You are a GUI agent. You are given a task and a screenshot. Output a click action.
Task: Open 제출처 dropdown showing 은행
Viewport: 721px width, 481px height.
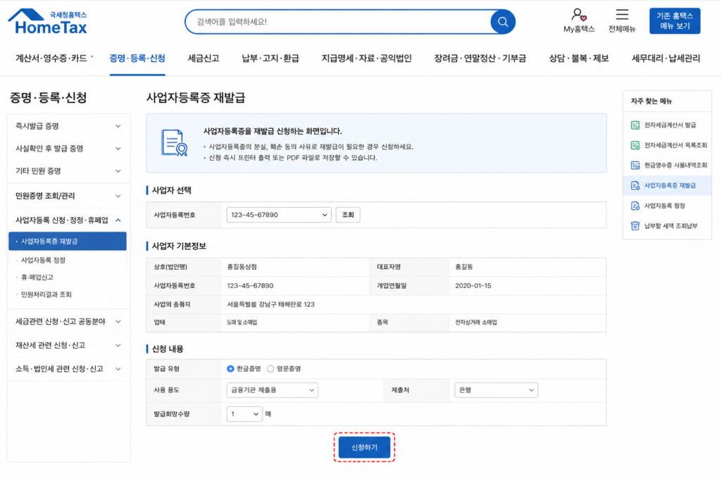click(x=496, y=390)
